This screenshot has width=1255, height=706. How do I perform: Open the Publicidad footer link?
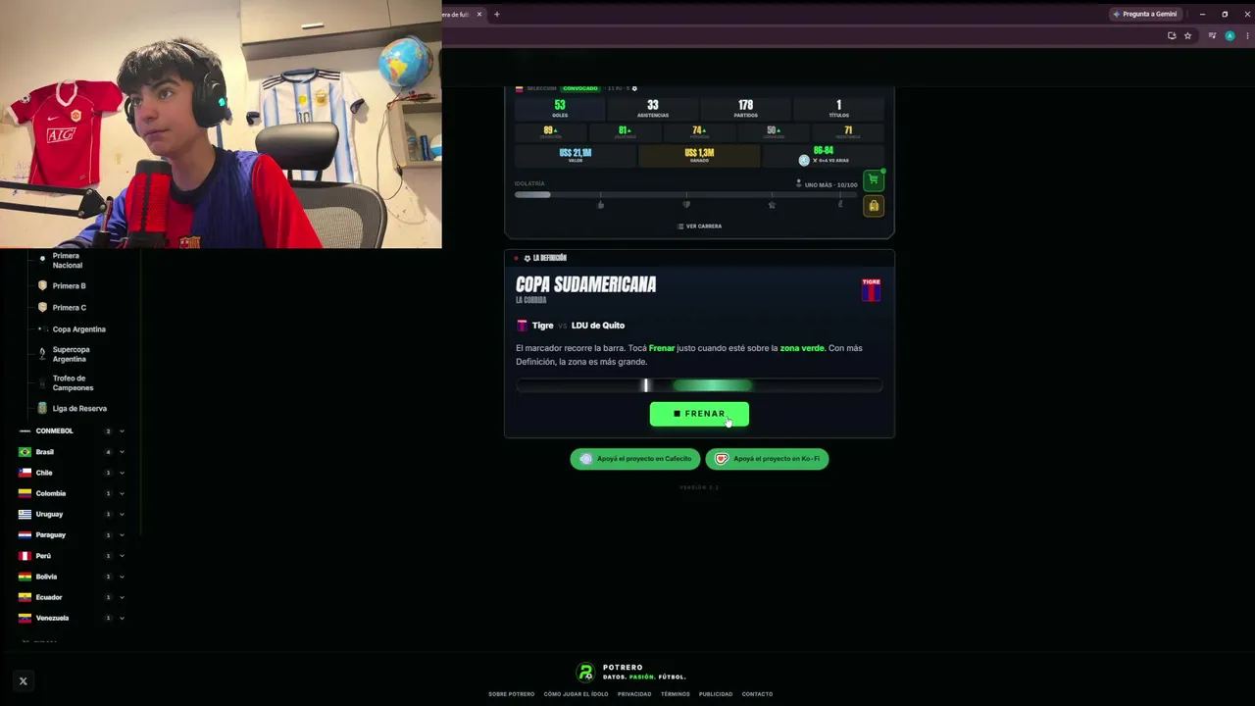tap(716, 694)
